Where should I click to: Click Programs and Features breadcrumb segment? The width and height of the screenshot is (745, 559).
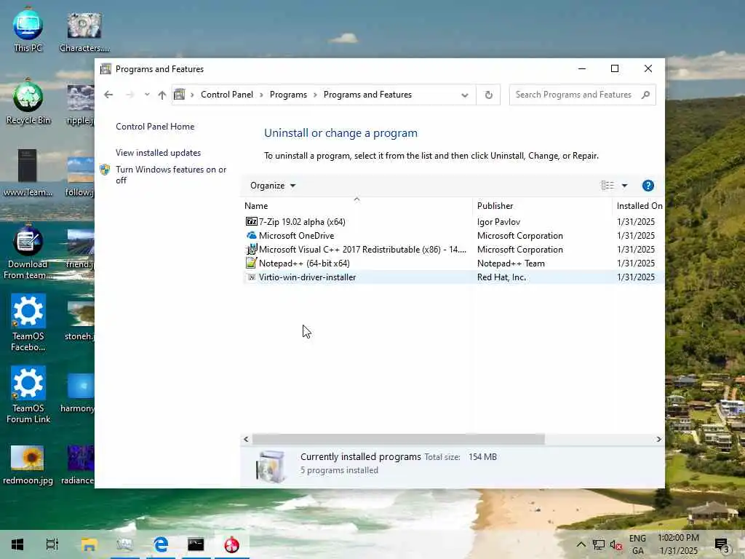[x=367, y=95]
